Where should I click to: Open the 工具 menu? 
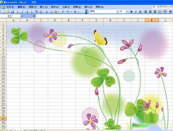66,7
